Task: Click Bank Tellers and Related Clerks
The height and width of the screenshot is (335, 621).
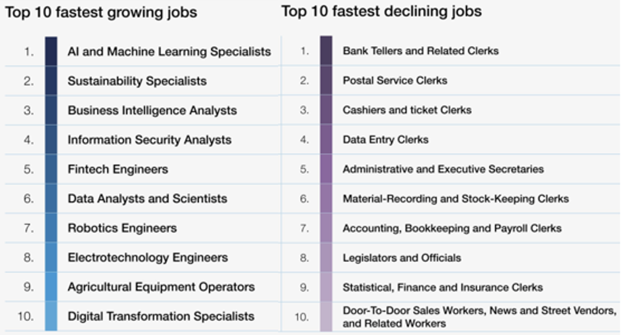Action: click(421, 51)
